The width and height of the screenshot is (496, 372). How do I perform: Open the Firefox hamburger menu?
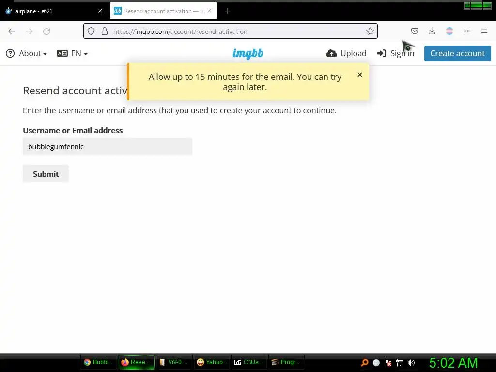pos(484,31)
